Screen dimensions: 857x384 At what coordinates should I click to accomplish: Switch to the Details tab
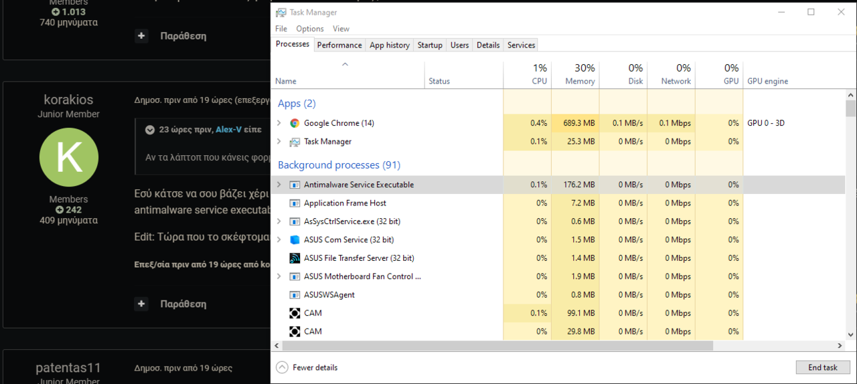[x=488, y=45]
